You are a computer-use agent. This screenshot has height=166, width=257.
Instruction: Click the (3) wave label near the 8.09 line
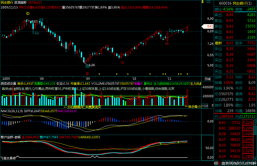click(160, 32)
